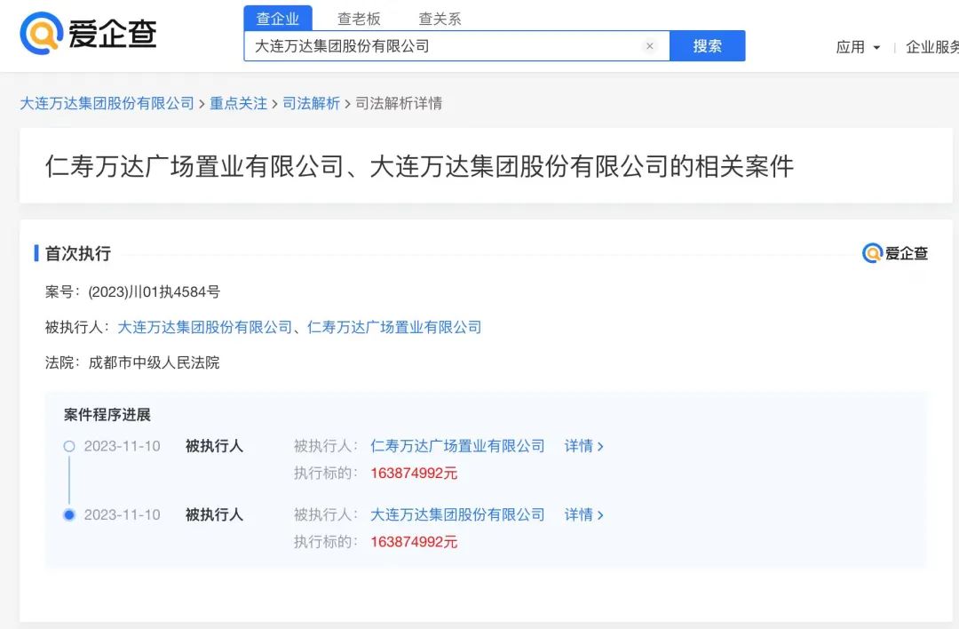Select the hollow timeline marker for the 仁寿万达广场置业有限公司 entry
959x629 pixels.
(69, 446)
